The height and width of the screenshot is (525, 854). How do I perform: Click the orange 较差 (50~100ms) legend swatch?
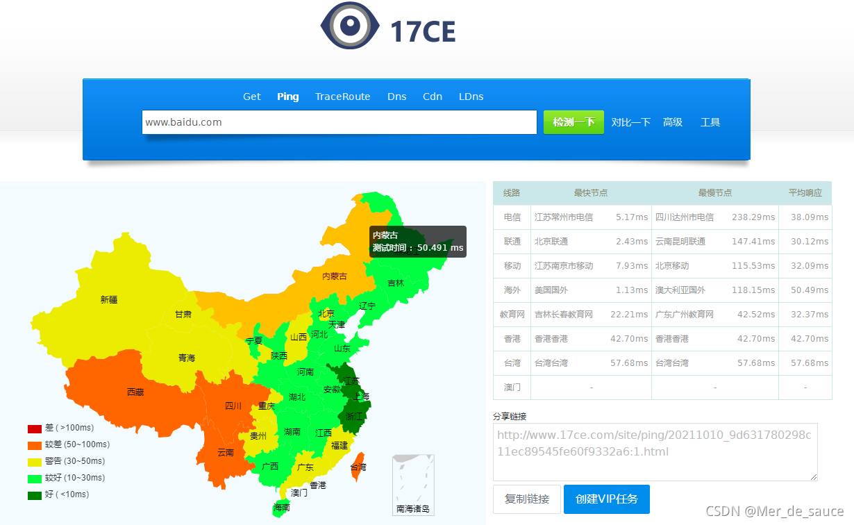(x=35, y=445)
